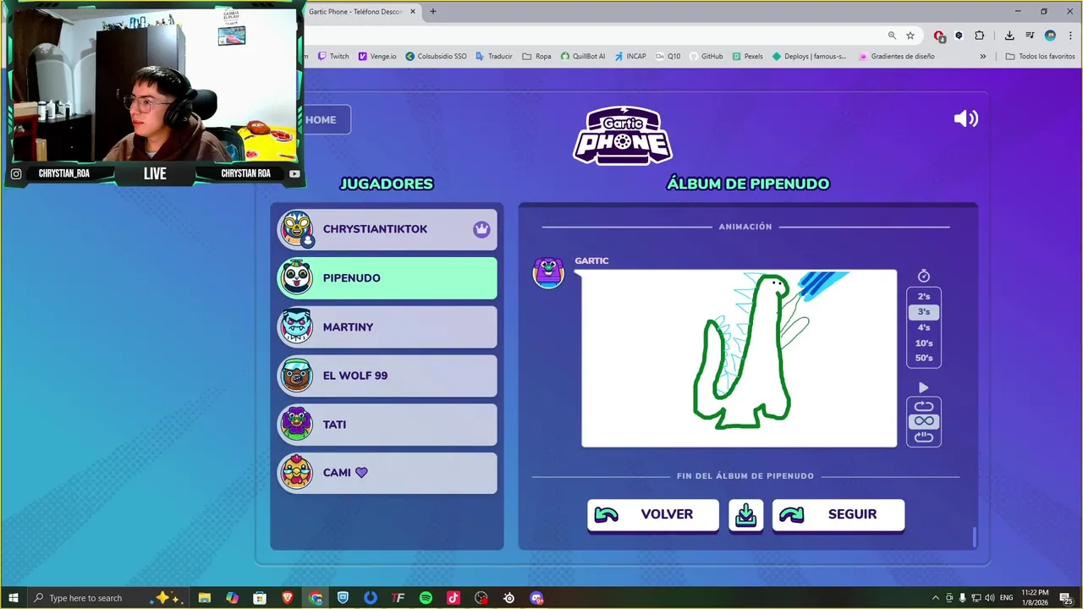Open the INCAP bookmark
The height and width of the screenshot is (609, 1083).
630,57
